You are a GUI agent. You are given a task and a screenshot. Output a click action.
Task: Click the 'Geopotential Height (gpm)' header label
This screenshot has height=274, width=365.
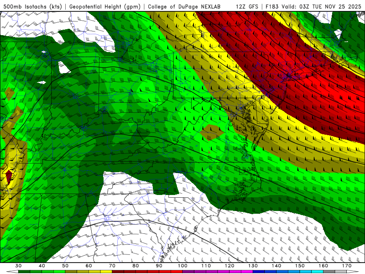[x=105, y=6]
